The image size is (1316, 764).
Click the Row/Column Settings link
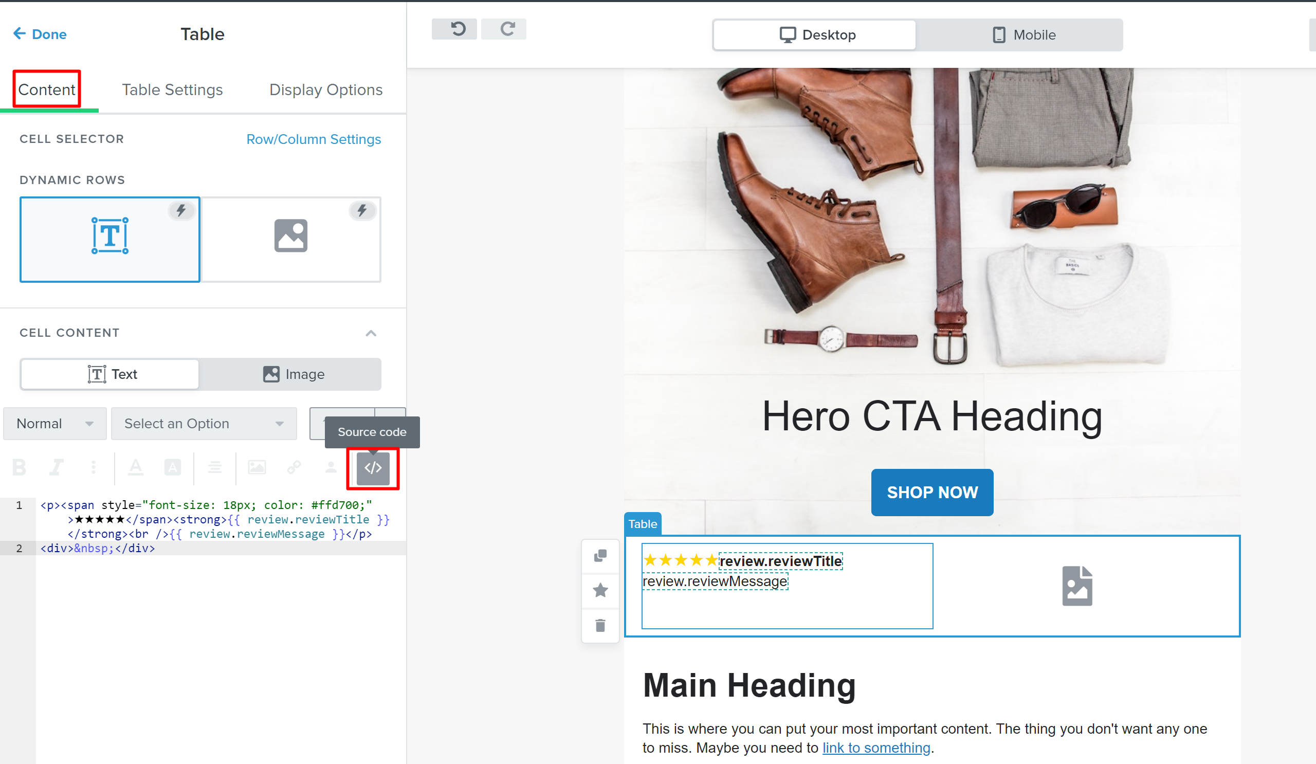coord(314,139)
